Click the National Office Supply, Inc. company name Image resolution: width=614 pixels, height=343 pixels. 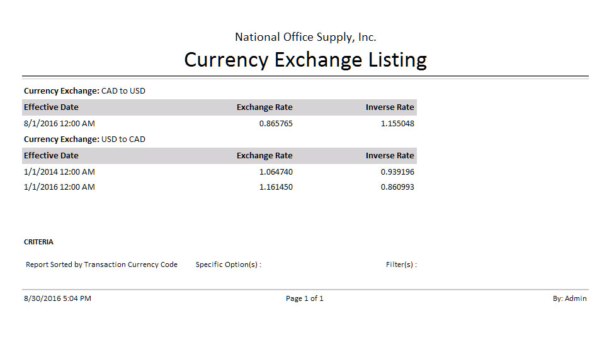[305, 37]
